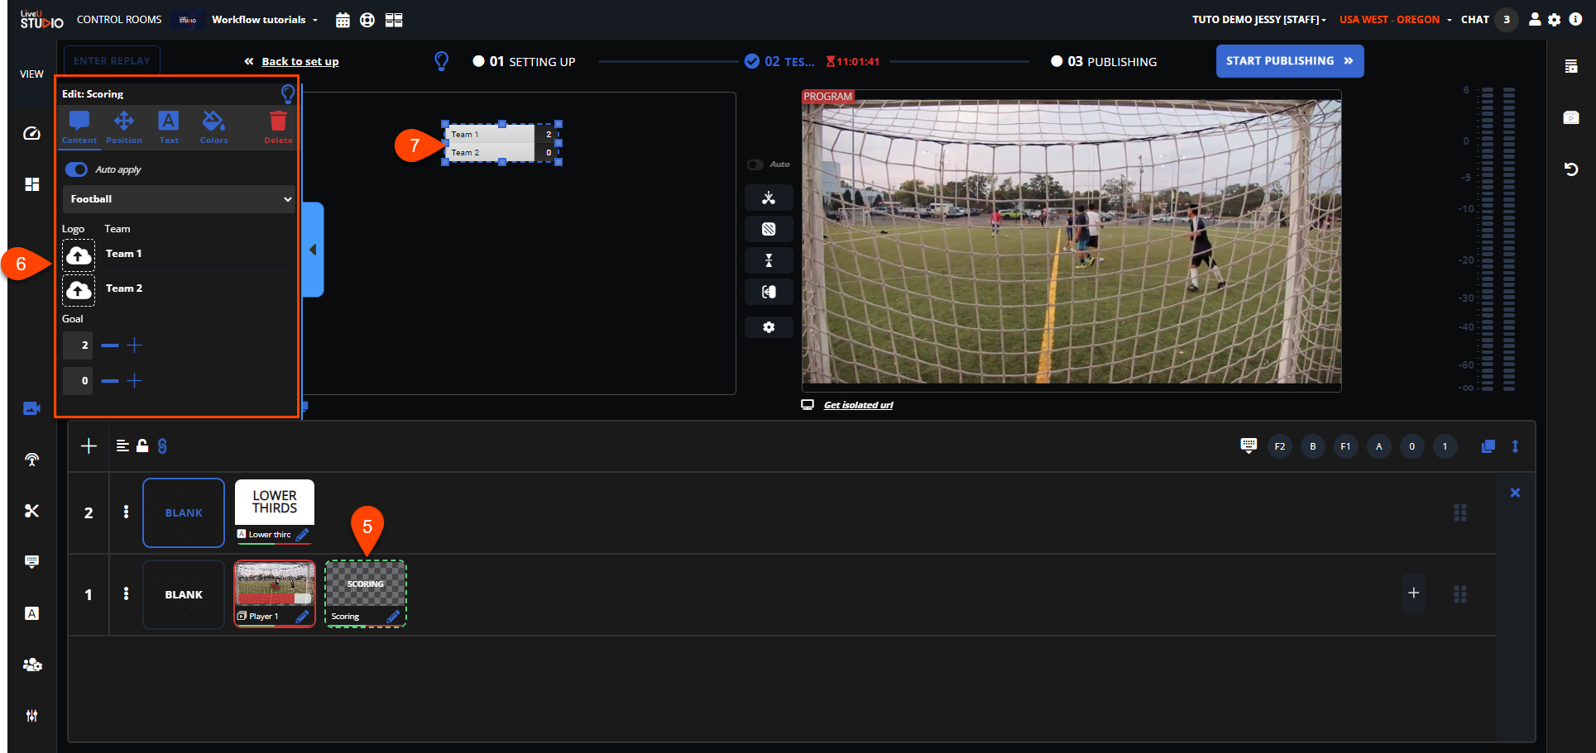
Task: Add an item to layer 1
Action: (x=1414, y=593)
